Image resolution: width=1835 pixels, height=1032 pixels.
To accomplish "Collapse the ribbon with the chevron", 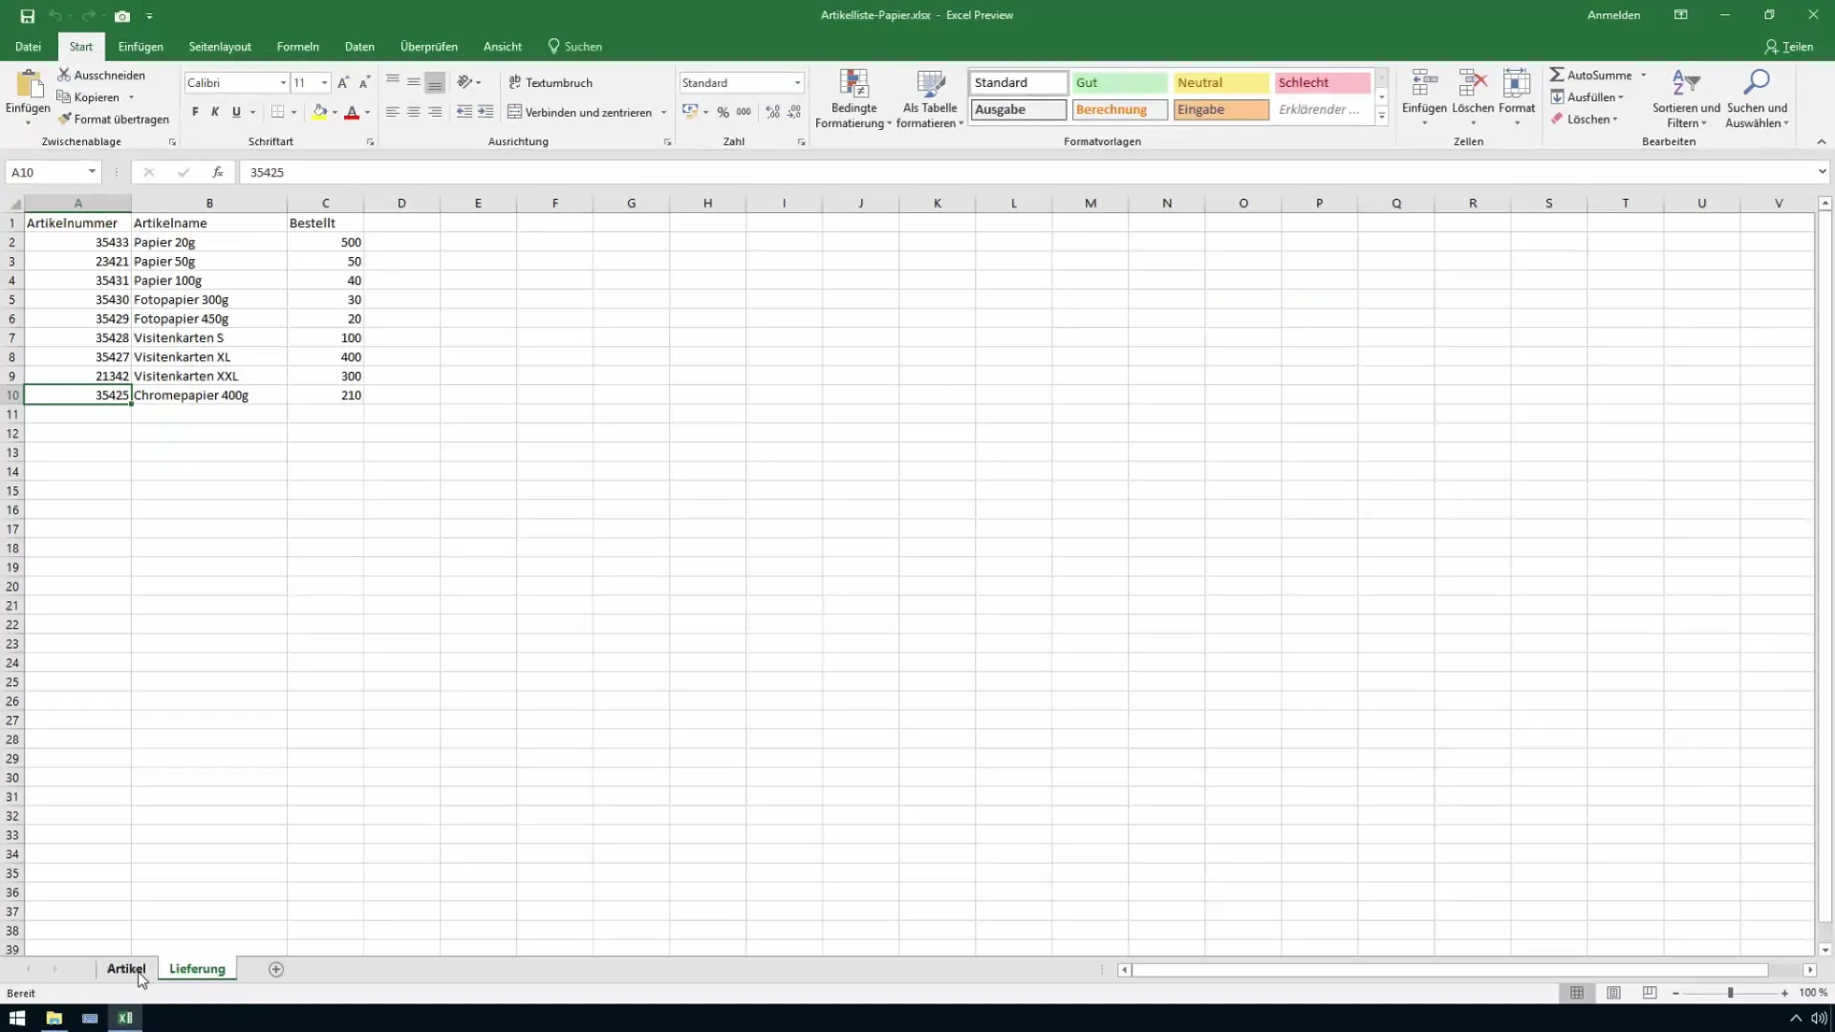I will (1821, 141).
